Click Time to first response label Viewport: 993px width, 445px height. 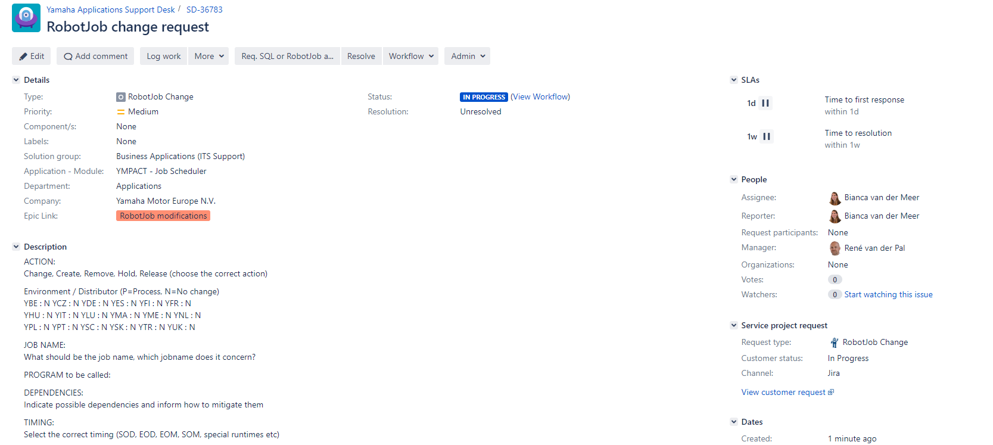point(864,99)
